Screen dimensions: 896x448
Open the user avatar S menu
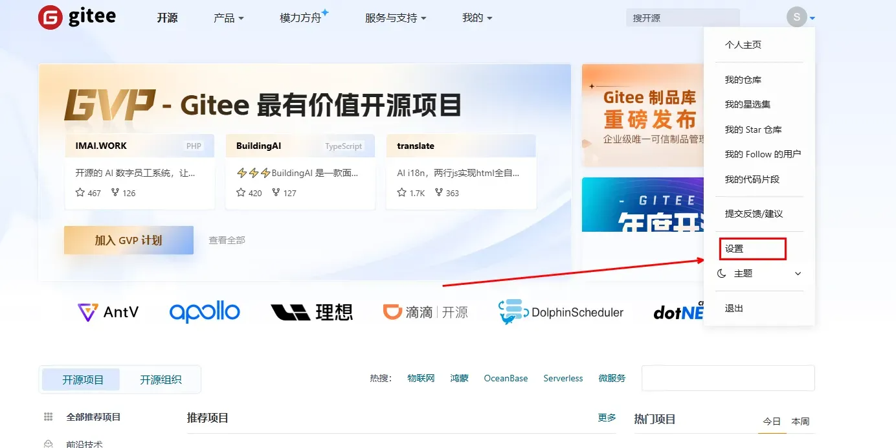(x=796, y=17)
